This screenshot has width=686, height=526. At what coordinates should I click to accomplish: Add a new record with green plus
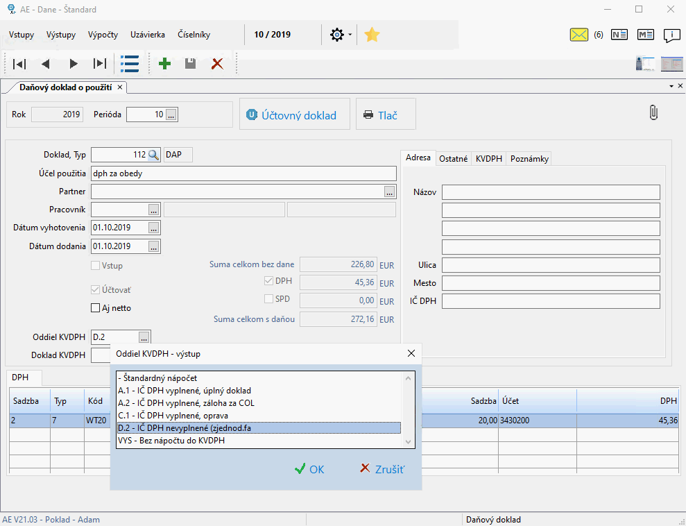pos(164,64)
